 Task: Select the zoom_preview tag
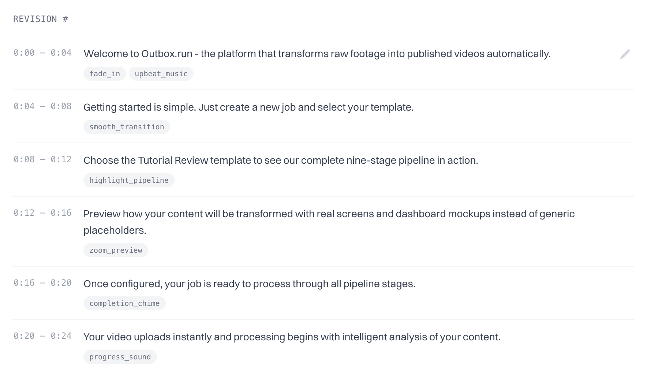tap(116, 250)
